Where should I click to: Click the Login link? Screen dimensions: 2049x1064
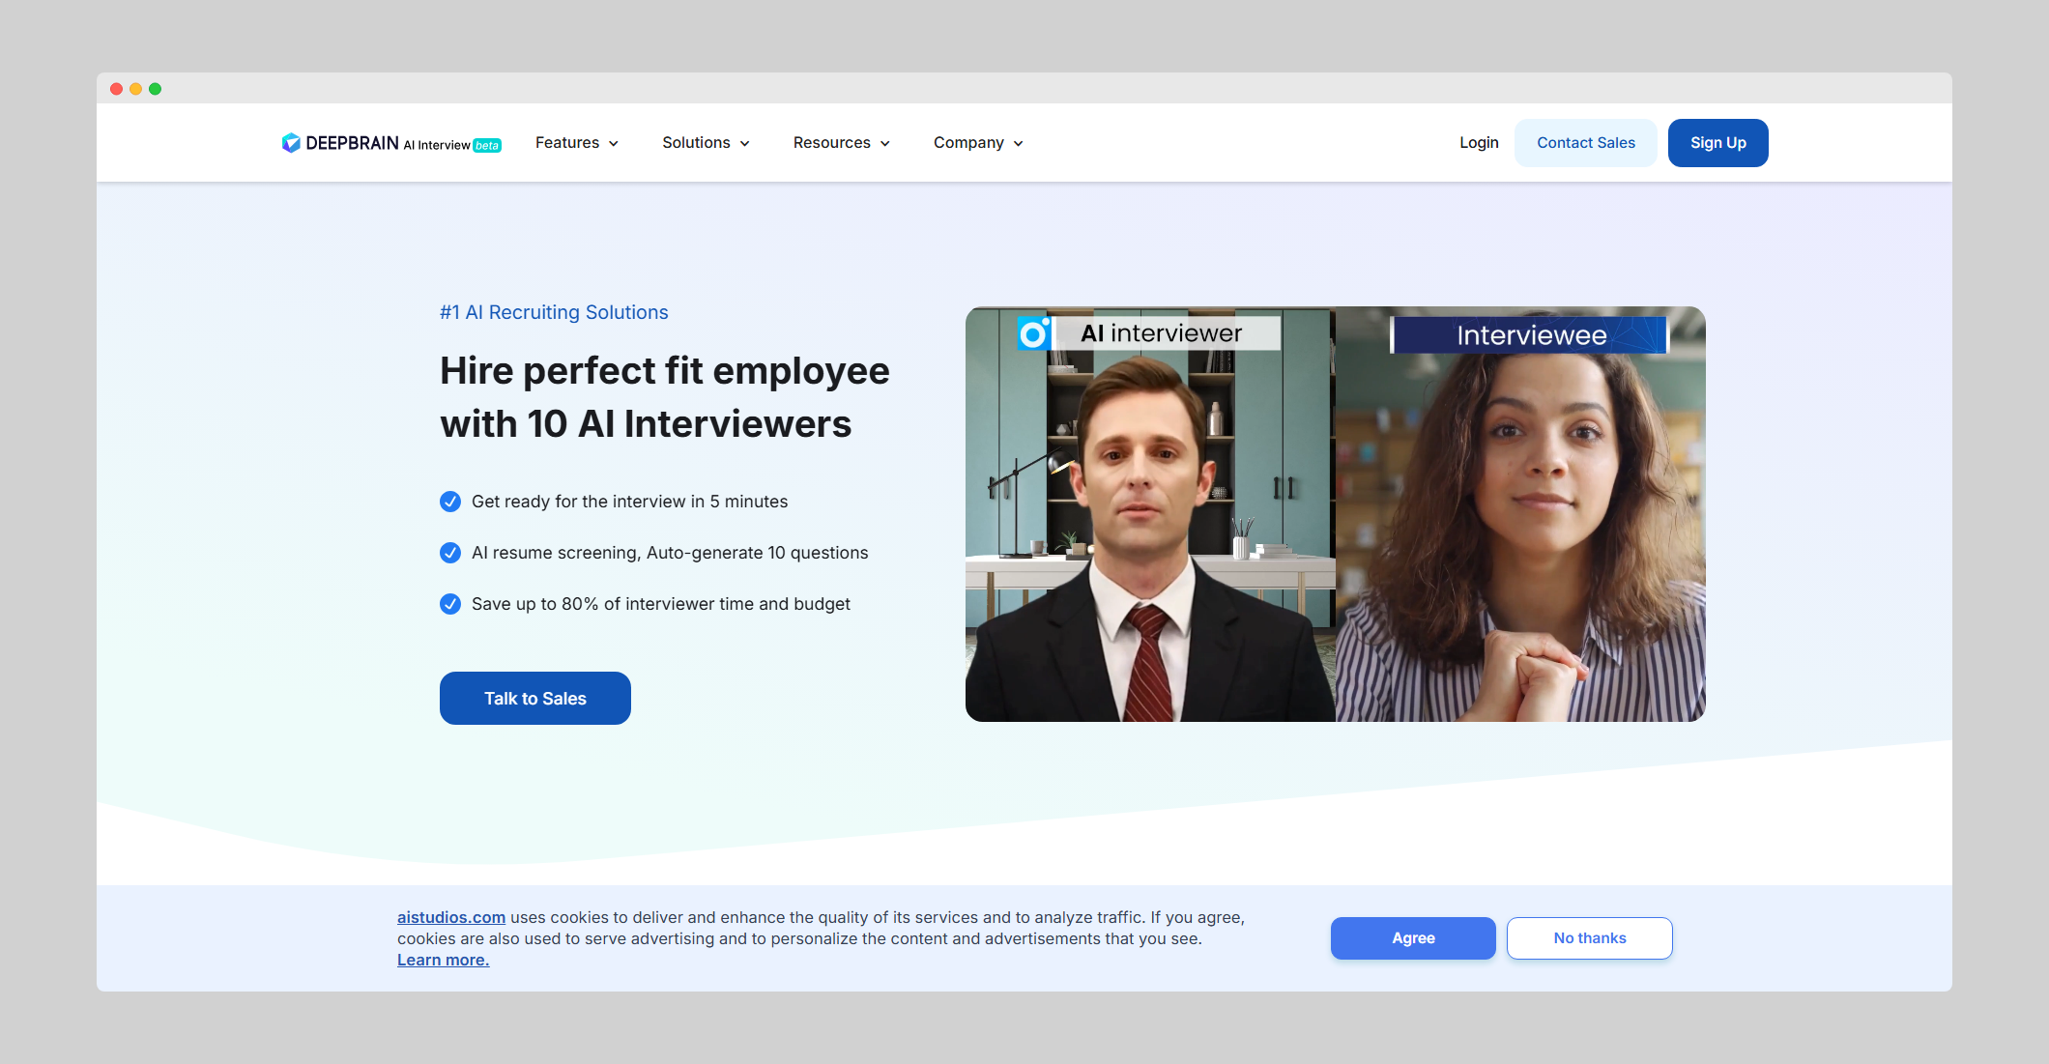click(x=1479, y=143)
